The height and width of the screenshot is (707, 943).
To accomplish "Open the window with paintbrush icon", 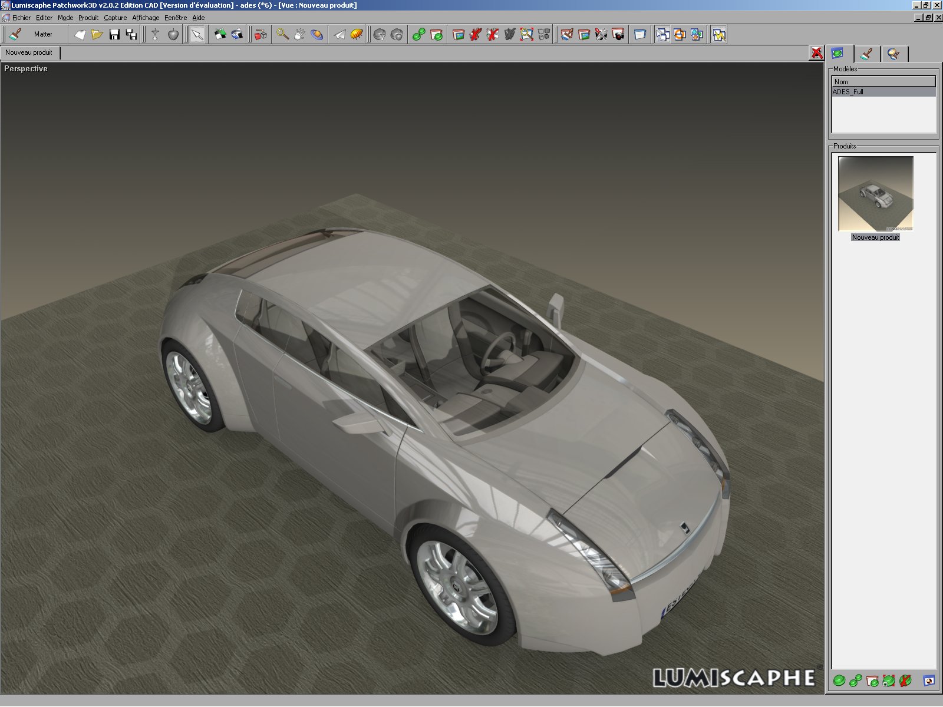I will click(567, 34).
